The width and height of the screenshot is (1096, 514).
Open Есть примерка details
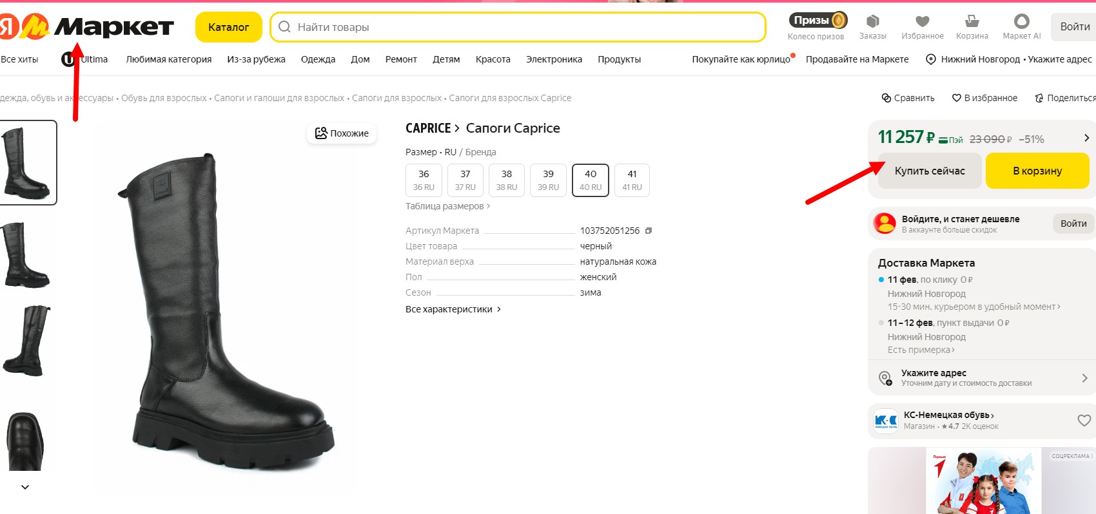tap(921, 350)
